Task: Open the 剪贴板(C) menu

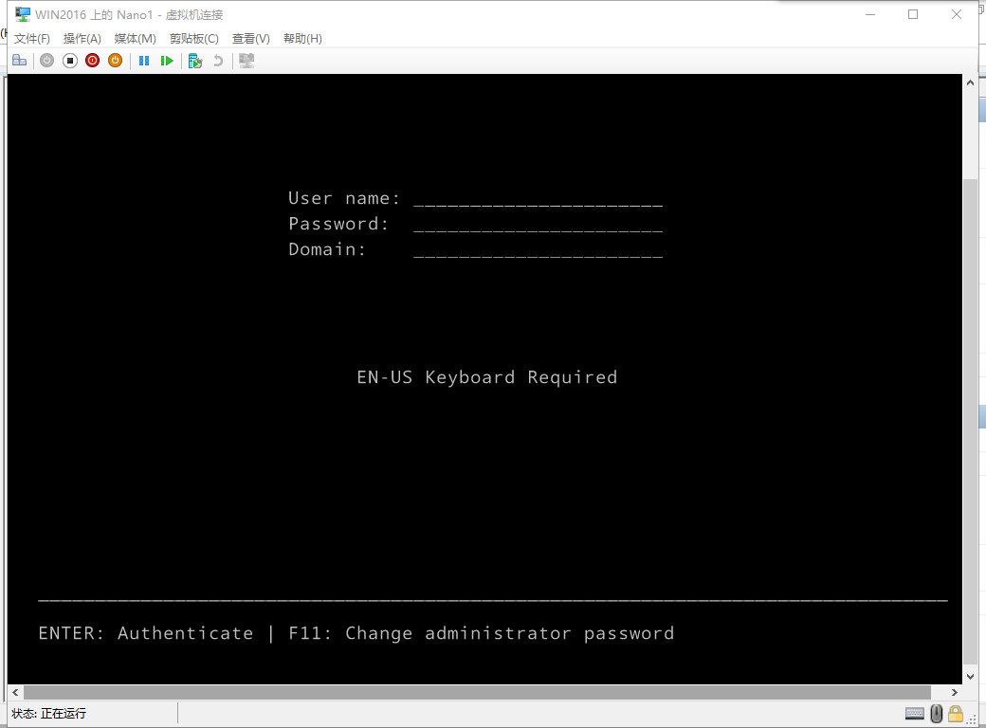Action: 193,38
